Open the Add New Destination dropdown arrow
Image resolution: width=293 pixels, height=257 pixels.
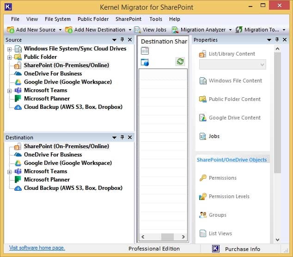(130, 30)
